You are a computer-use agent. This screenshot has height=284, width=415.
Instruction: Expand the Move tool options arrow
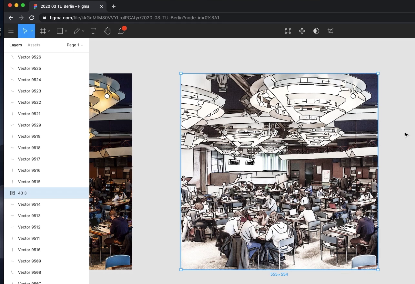[32, 31]
